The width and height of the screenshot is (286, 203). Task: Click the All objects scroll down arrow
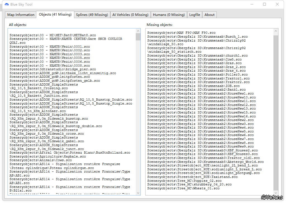[138, 193]
